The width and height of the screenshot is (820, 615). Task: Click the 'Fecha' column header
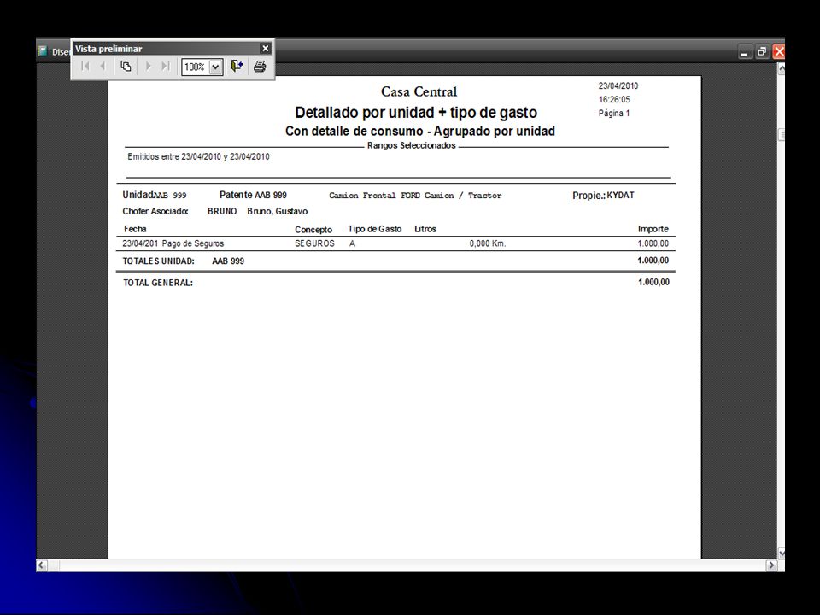pos(135,229)
